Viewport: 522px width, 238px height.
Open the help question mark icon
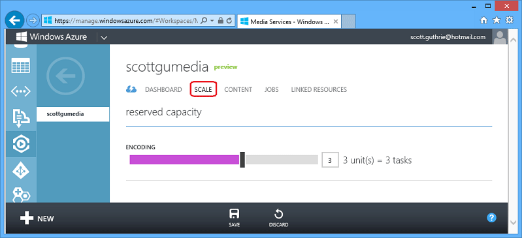491,218
